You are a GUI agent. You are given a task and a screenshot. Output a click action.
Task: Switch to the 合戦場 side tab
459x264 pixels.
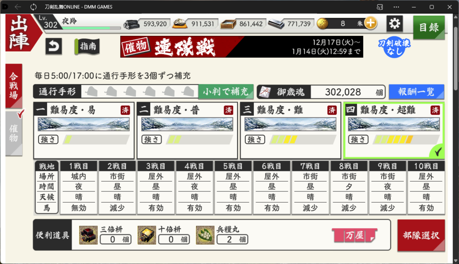pyautogui.click(x=14, y=86)
